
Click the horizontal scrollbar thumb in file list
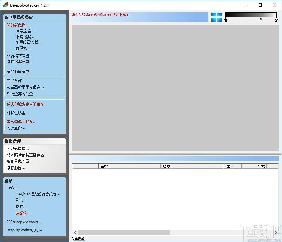pyautogui.click(x=124, y=232)
